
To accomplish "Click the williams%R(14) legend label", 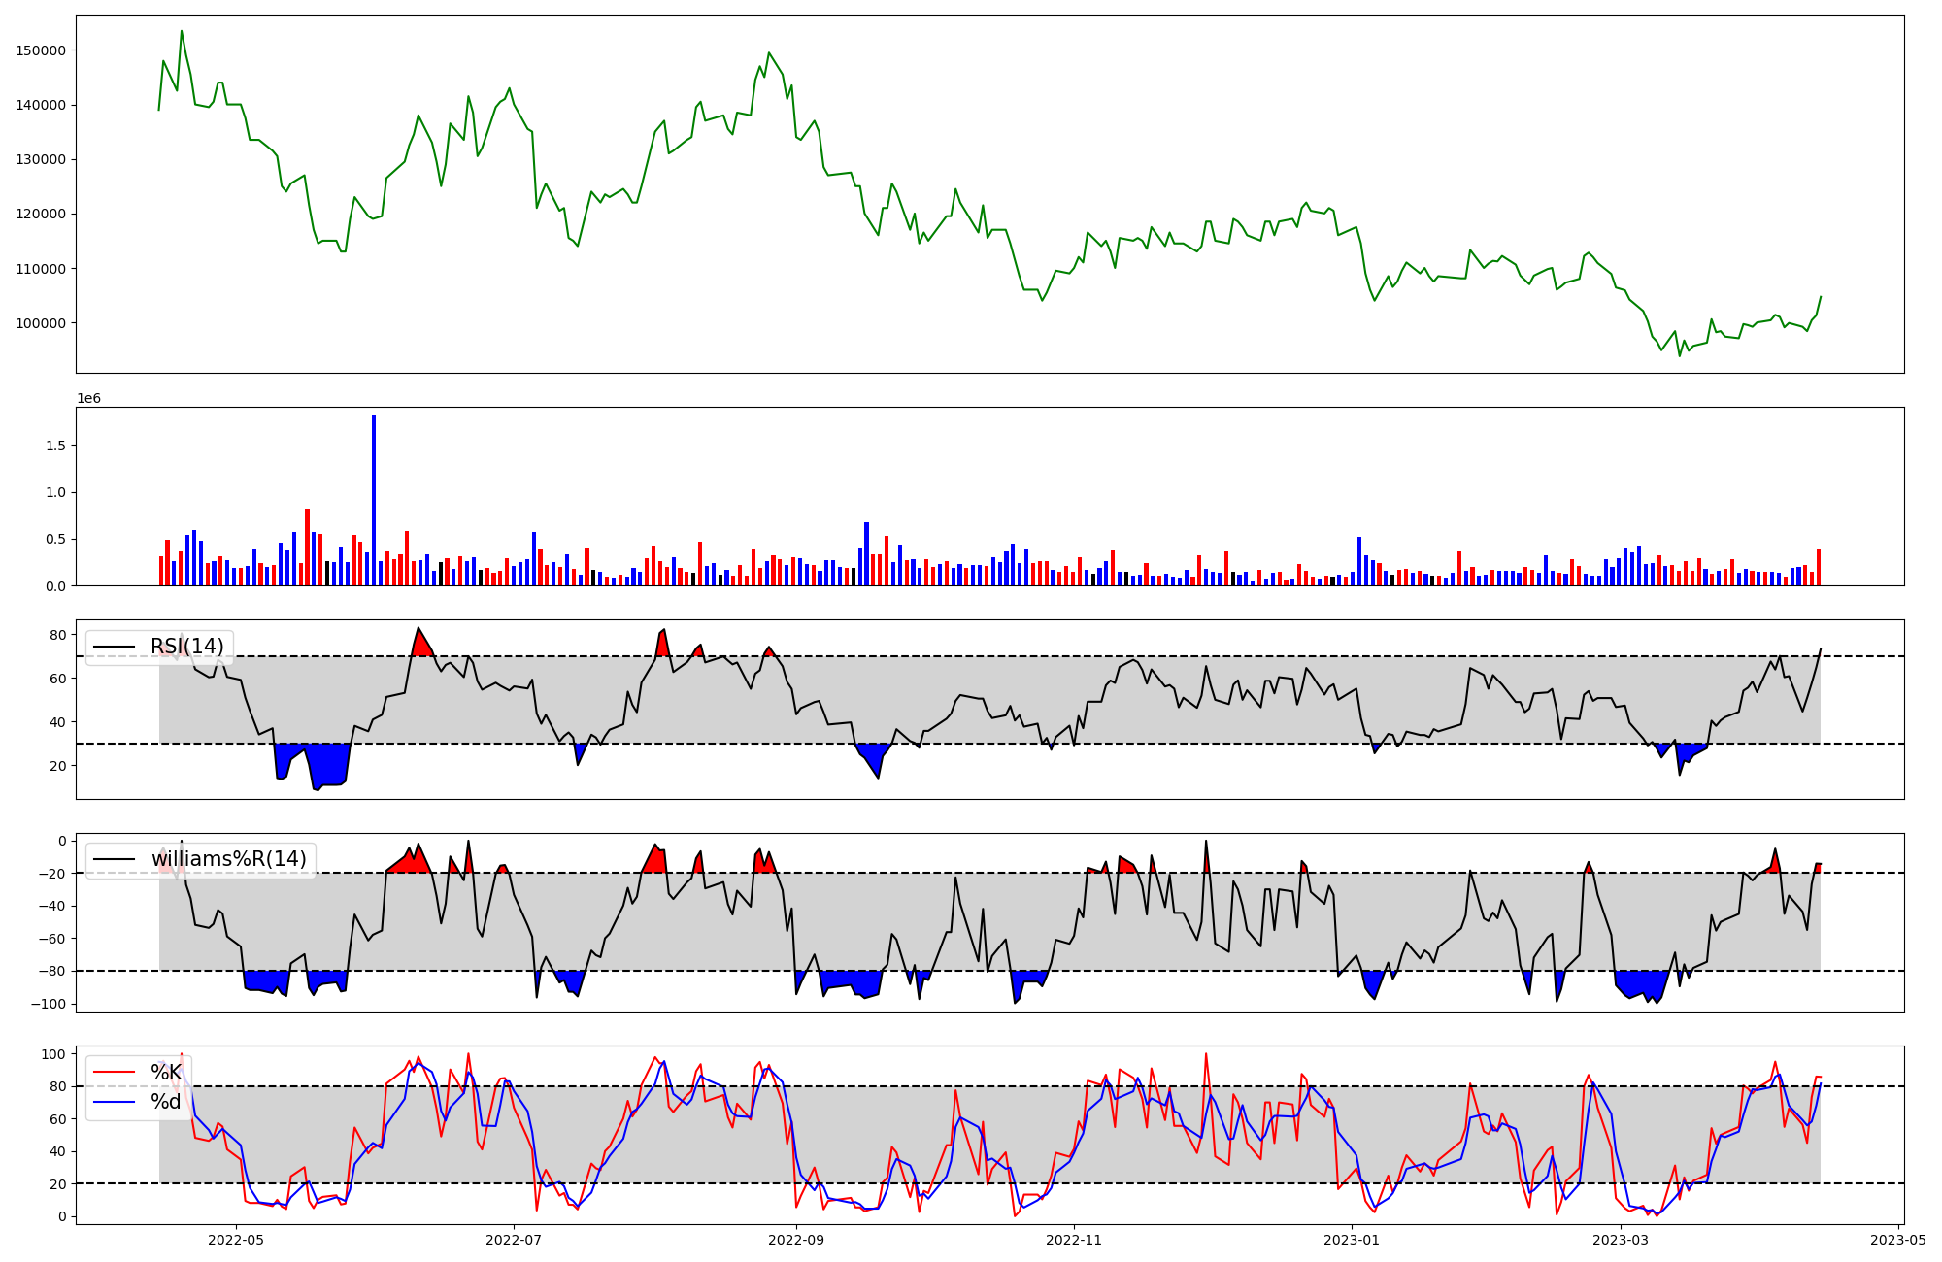I will click(228, 859).
